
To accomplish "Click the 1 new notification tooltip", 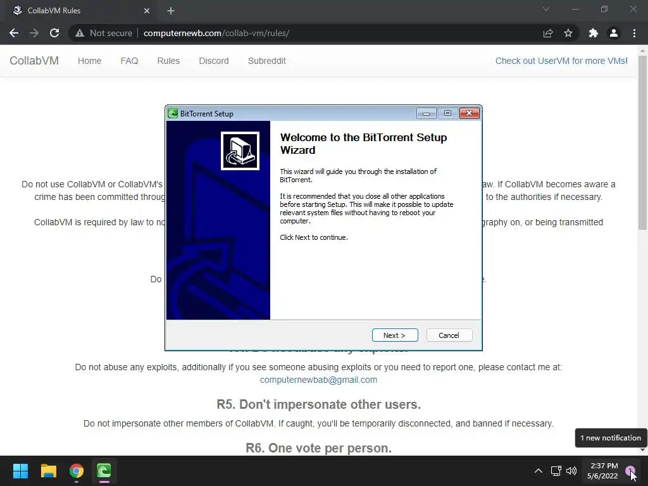I will tap(611, 438).
